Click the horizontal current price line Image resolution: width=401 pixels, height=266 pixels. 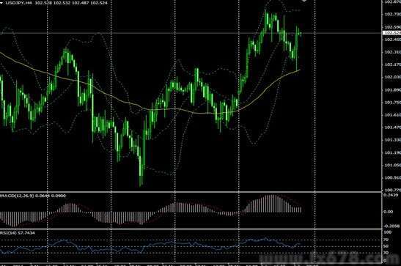[191, 33]
